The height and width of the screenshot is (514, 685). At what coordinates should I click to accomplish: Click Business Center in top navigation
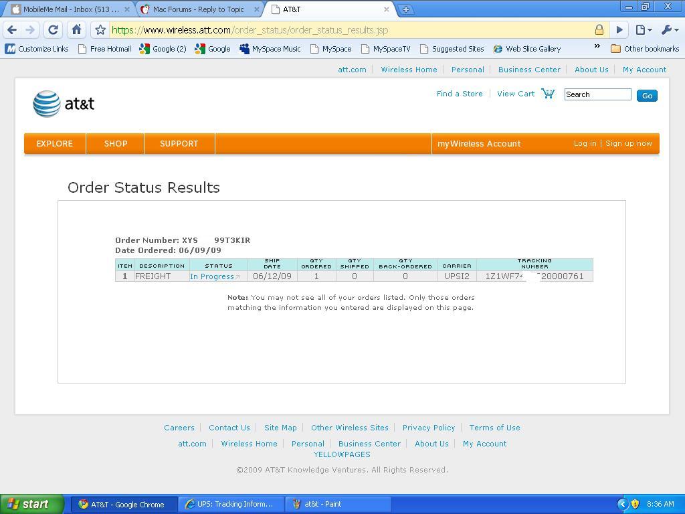pyautogui.click(x=529, y=70)
